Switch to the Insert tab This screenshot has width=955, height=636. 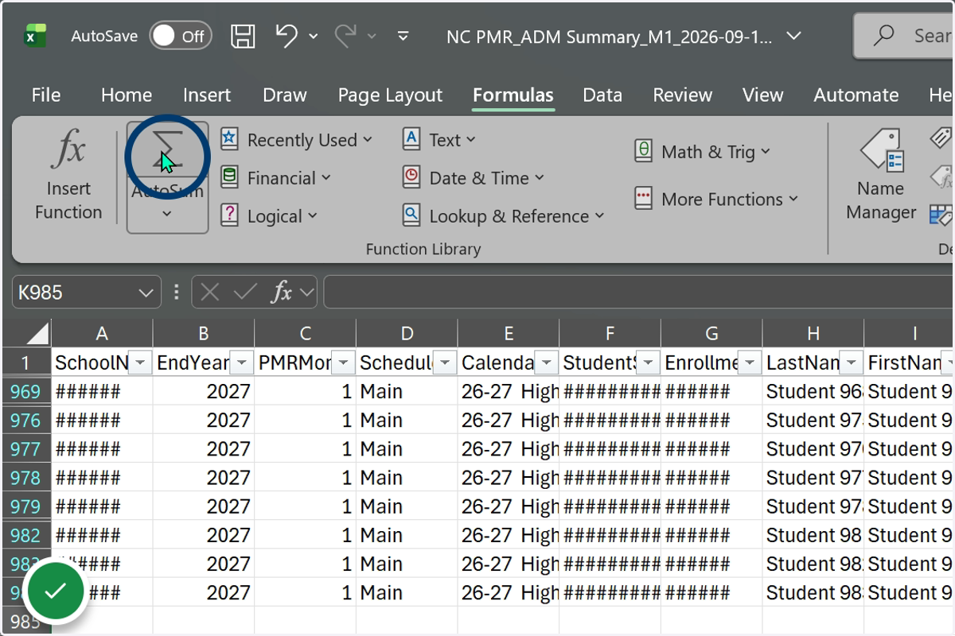coord(207,95)
